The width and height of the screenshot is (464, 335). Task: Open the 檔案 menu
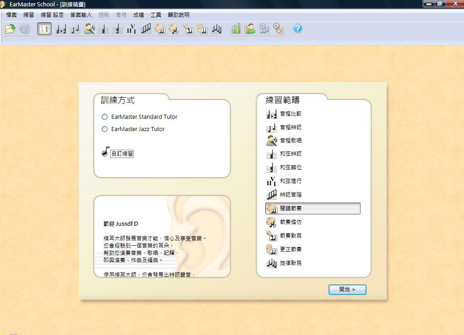11,15
